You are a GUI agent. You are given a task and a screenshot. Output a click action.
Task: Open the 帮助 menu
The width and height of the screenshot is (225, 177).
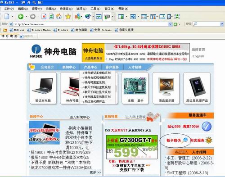123,9
